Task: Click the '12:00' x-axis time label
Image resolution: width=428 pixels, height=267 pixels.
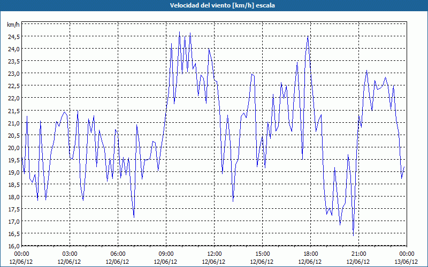Action: click(x=214, y=254)
